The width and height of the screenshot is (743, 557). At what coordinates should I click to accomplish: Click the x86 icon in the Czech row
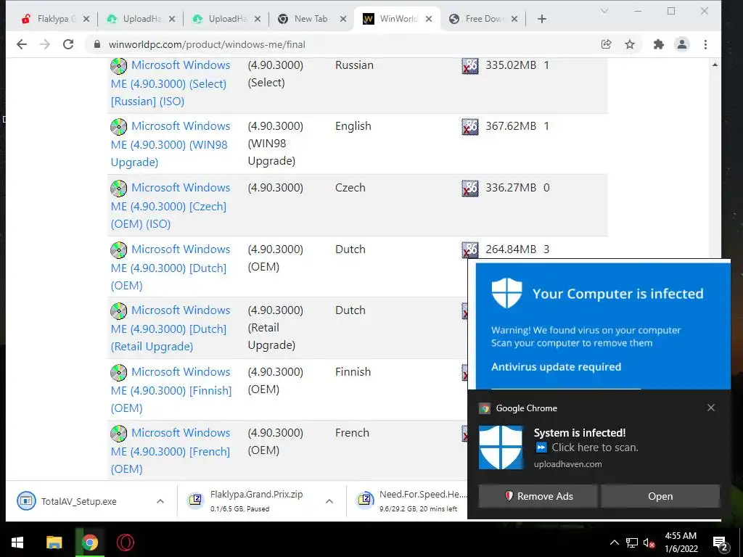coord(470,189)
